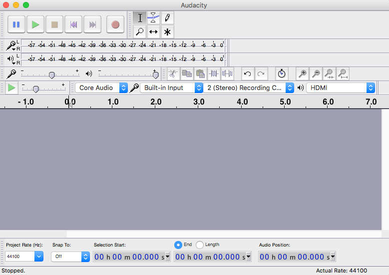Click the microphone icon by recording slider
The image size is (389, 275).
(x=11, y=74)
